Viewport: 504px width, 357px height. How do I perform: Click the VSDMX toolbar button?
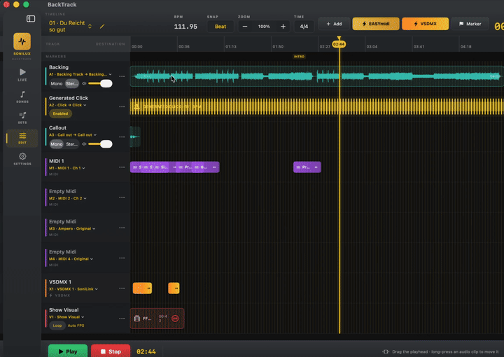pos(425,24)
